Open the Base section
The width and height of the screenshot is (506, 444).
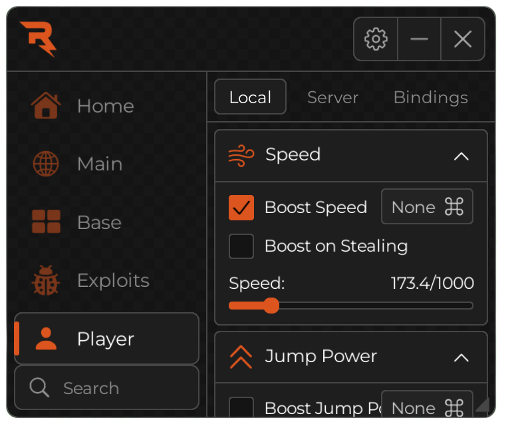(x=106, y=222)
